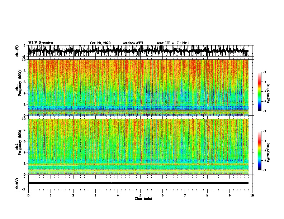Image resolution: width=284 pixels, height=219 pixels.
Task: Click the ch.3(V) flat waveform trace
Action: click(138, 183)
